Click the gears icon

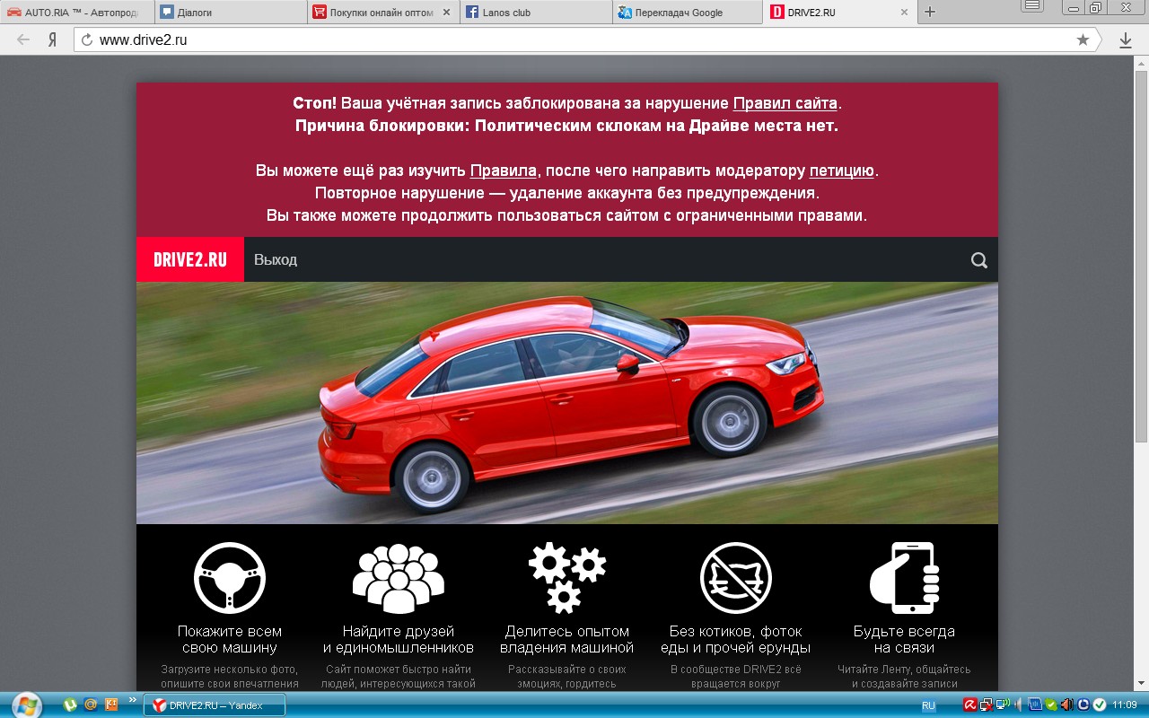567,577
